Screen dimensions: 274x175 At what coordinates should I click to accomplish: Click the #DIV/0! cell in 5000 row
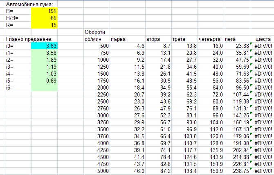pyautogui.click(x=262, y=171)
